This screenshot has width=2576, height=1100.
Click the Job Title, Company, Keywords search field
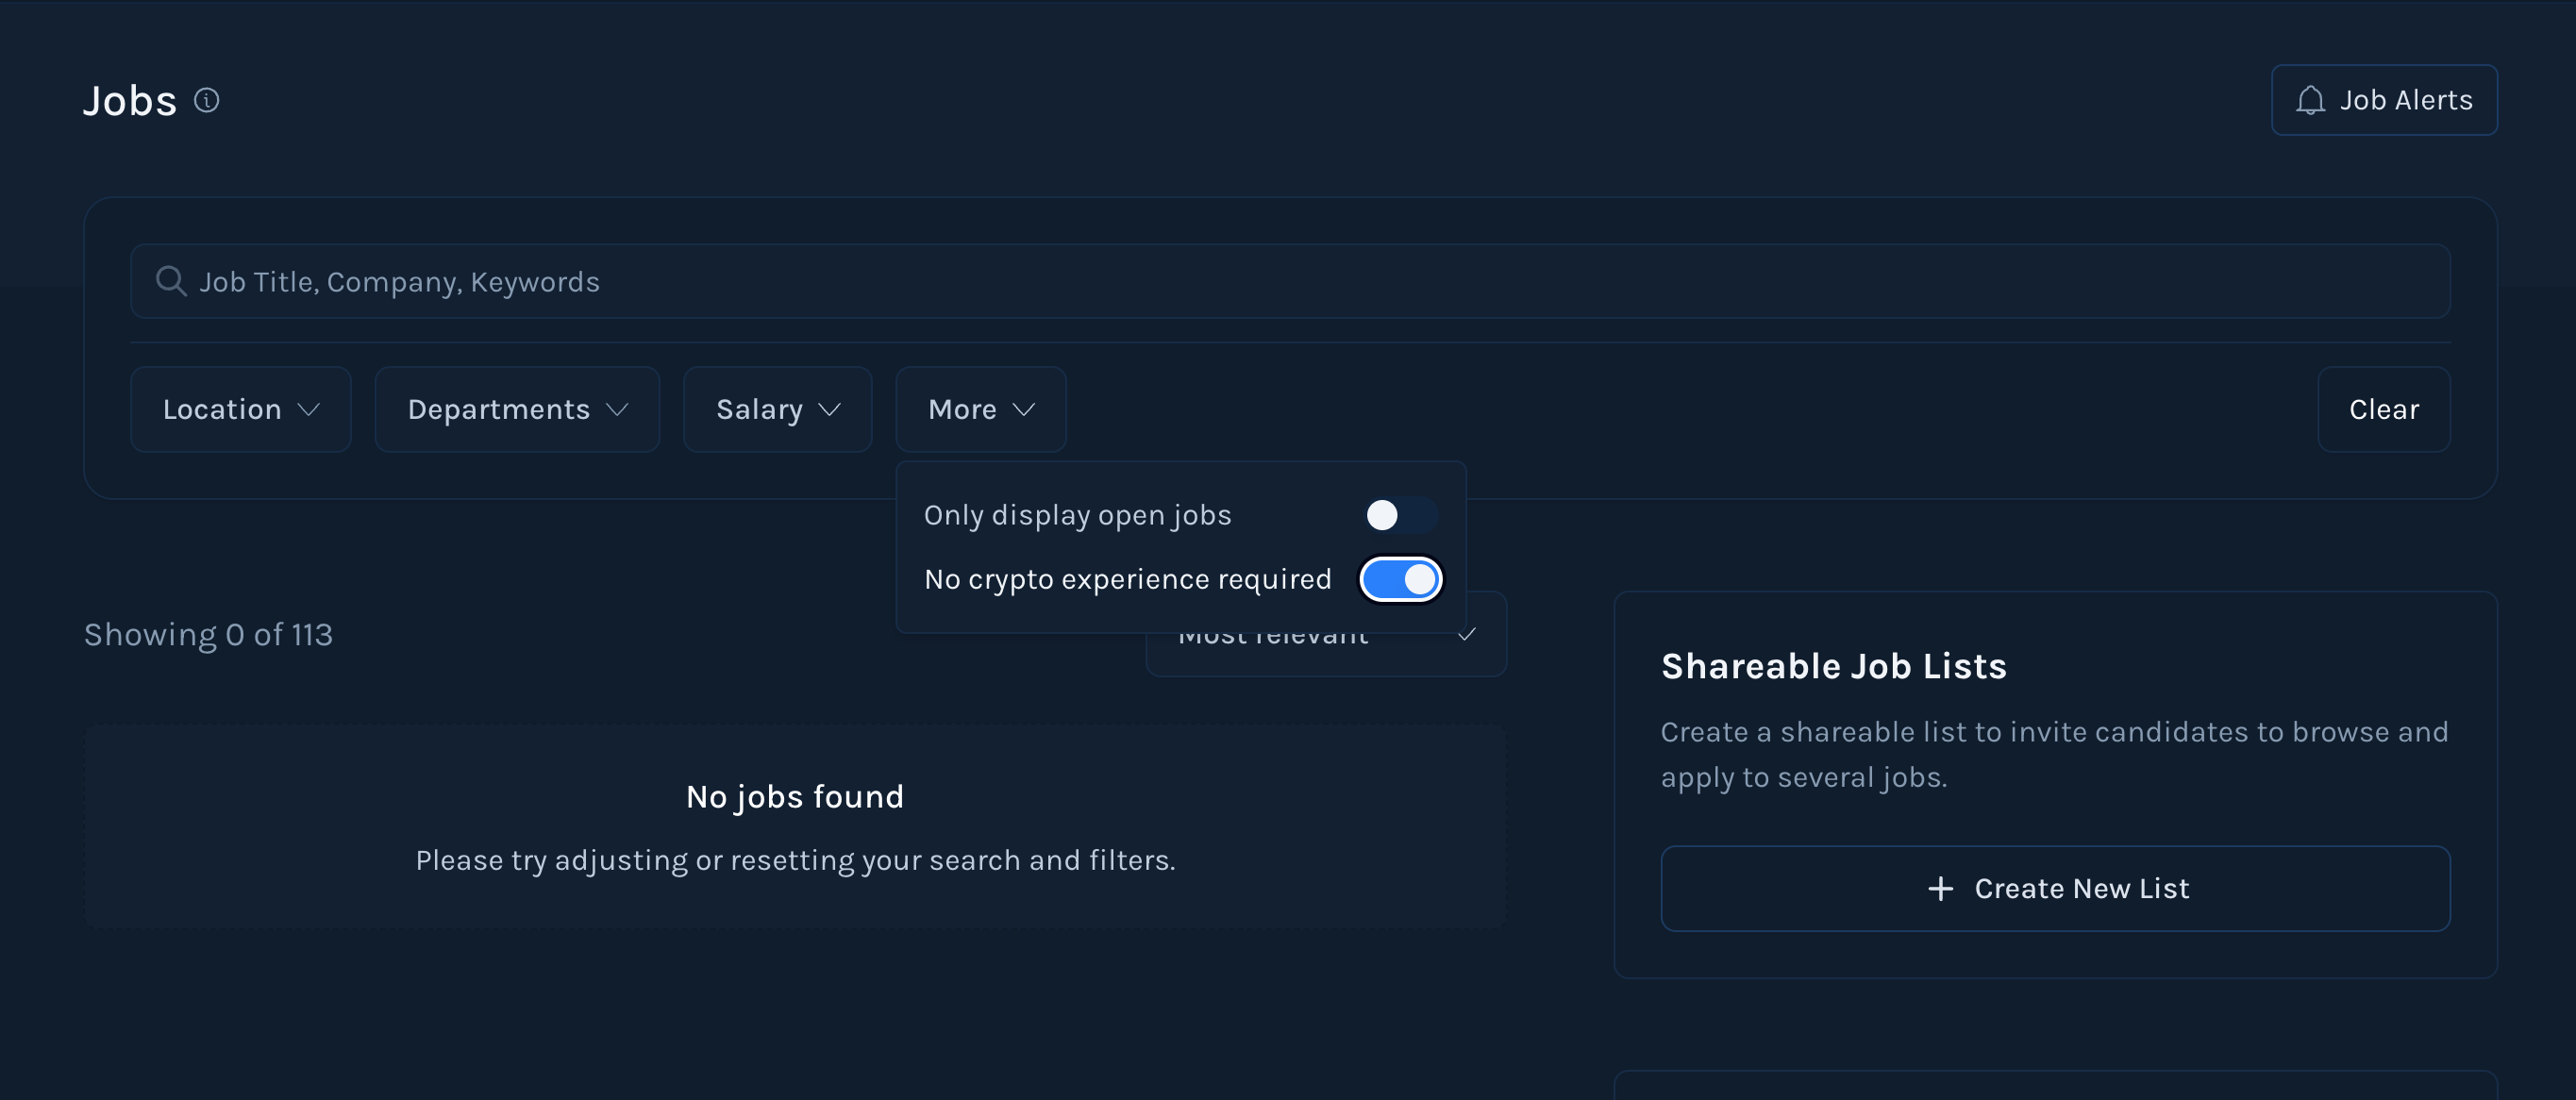(1290, 281)
